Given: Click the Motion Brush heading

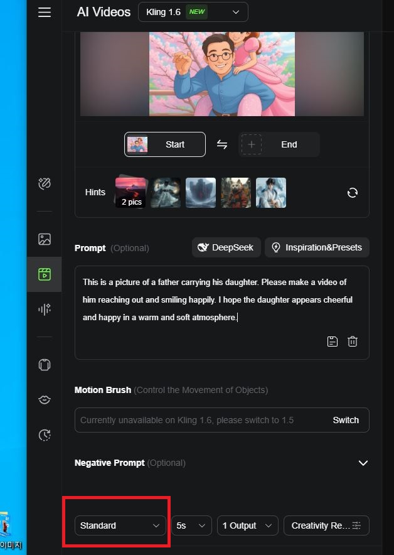Looking at the screenshot, I should pos(102,390).
